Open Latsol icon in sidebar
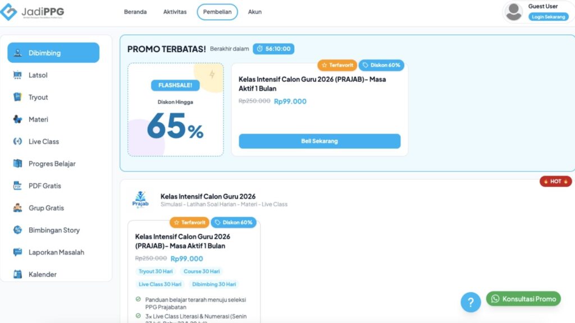Viewport: 575px width, 323px height. (x=17, y=75)
